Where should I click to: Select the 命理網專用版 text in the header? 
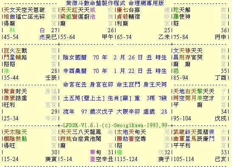146,3
